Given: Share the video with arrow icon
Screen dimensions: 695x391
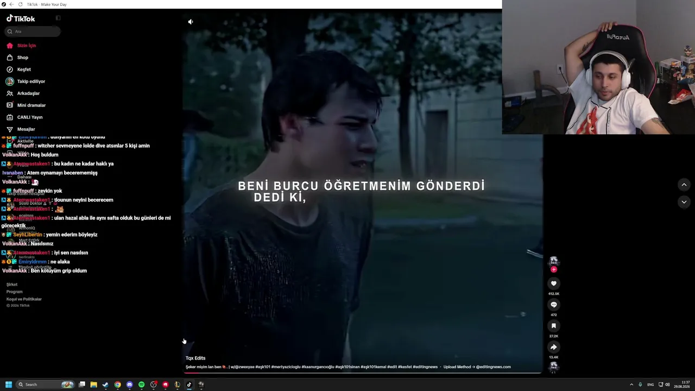Looking at the screenshot, I should click(553, 347).
